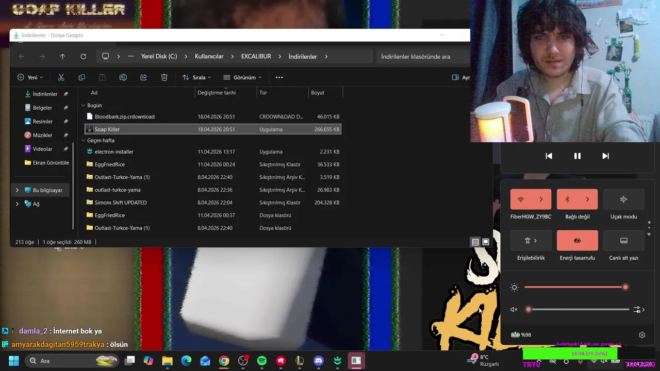Open Discord from the taskbar
This screenshot has width=660, height=371.
[x=319, y=361]
